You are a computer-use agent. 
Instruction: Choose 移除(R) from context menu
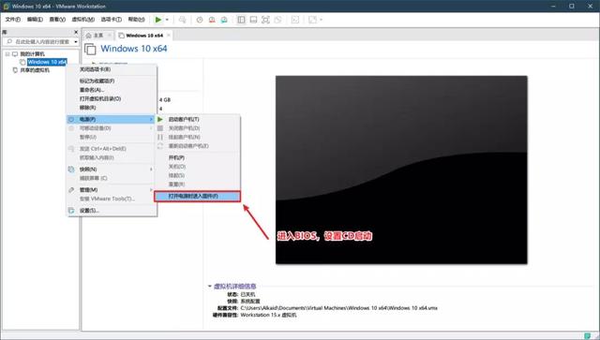tap(112, 108)
